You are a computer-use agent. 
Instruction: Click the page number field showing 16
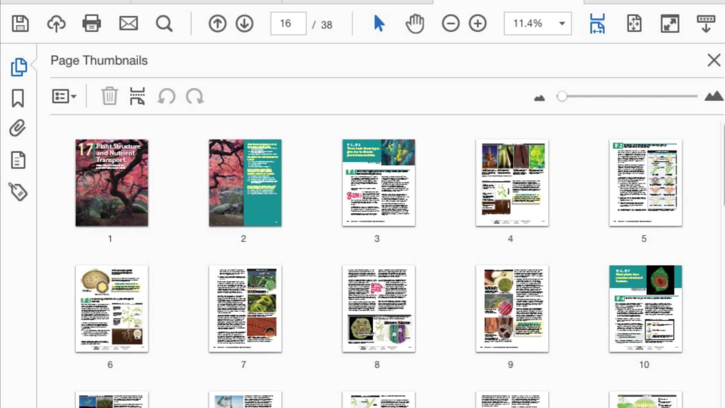click(x=288, y=24)
